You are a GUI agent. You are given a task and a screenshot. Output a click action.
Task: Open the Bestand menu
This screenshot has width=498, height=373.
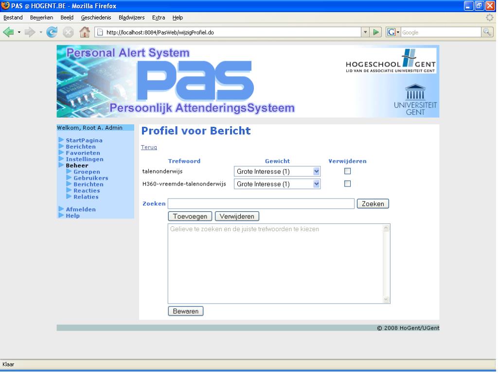(x=13, y=17)
